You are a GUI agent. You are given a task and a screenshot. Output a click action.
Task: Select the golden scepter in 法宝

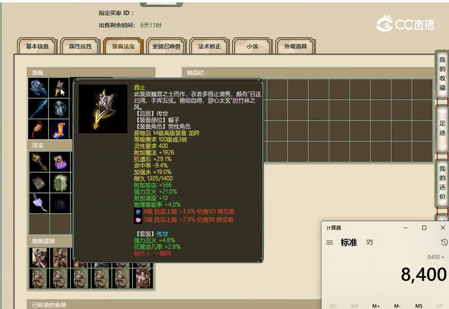[x=39, y=161]
